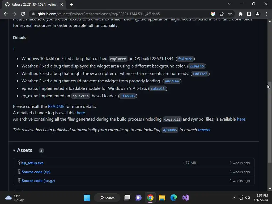Click the scrollbar down arrow
Viewport: 272px width, 204px height.
point(270,189)
